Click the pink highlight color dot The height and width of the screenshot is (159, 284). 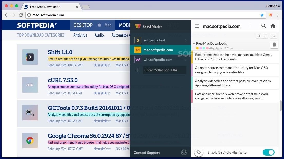tap(207, 48)
